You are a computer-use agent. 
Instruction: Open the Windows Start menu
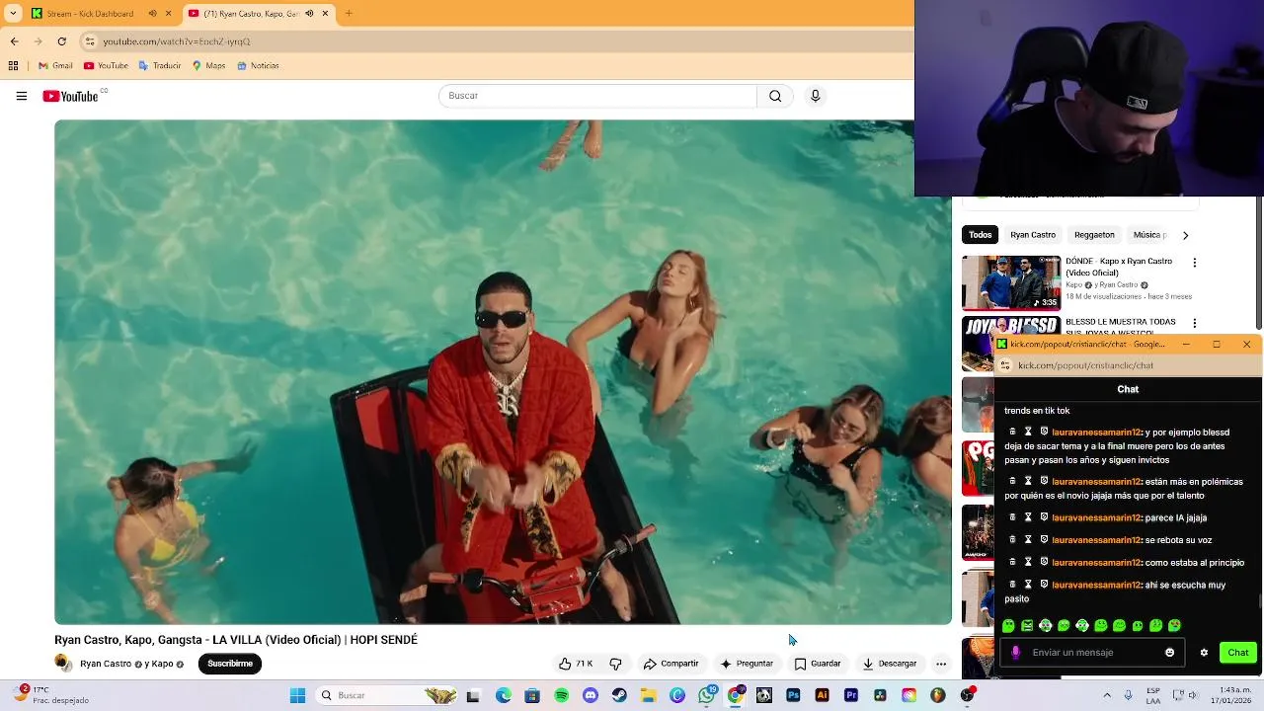297,695
